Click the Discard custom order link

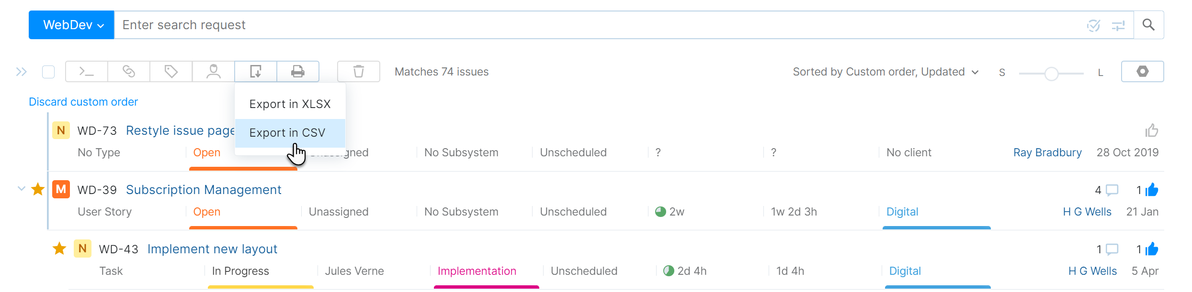coord(83,101)
